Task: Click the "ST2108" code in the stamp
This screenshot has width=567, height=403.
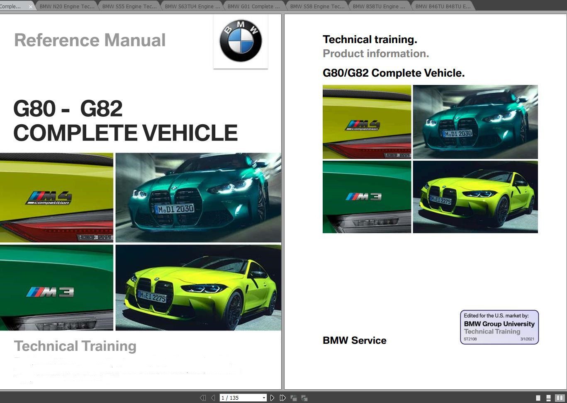Action: [x=470, y=339]
